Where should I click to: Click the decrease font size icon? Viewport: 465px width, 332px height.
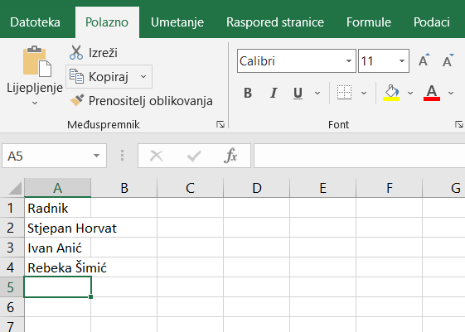click(x=448, y=60)
